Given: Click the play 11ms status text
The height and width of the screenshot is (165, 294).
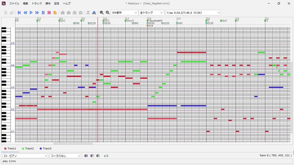Looking at the screenshot, I should [x=9, y=161].
